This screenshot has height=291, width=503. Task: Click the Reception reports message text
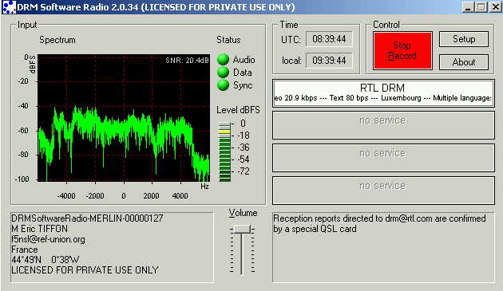point(379,223)
